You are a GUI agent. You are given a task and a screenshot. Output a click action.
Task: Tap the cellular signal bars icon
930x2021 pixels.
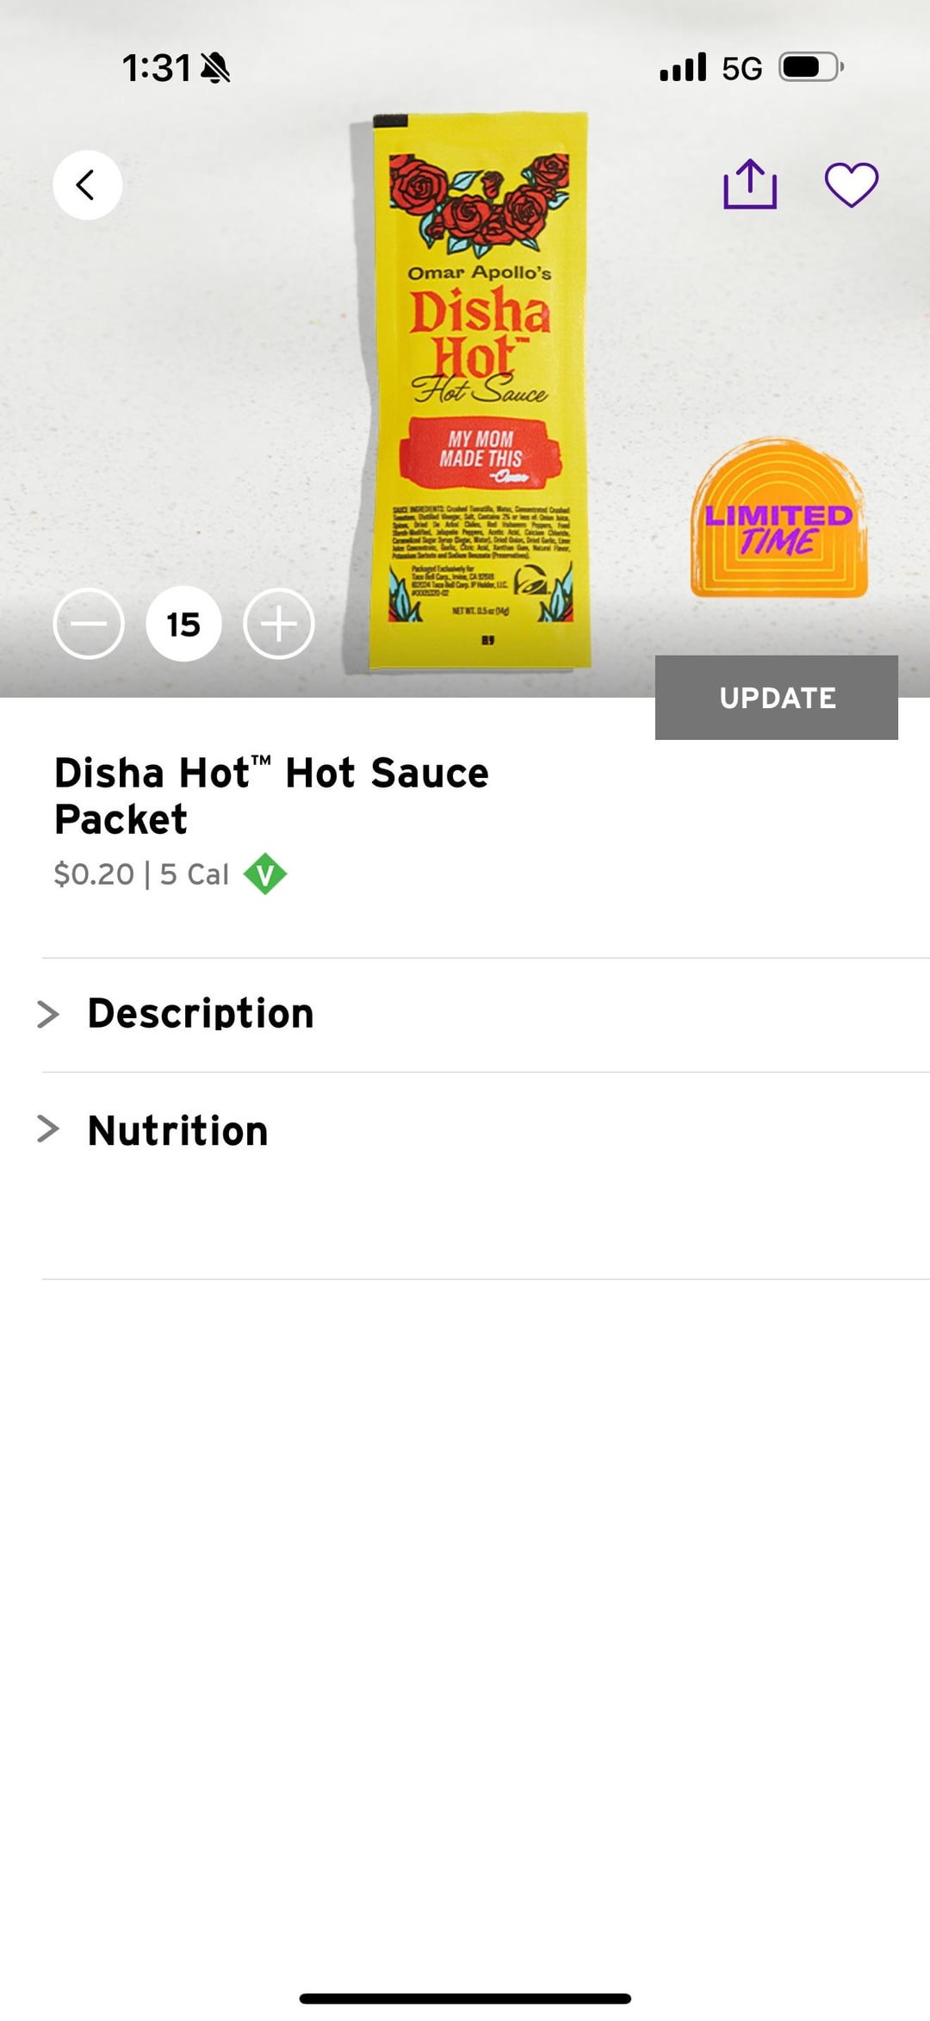683,67
